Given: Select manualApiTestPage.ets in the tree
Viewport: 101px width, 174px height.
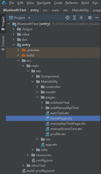Looking at the screenshot, I should tap(68, 124).
